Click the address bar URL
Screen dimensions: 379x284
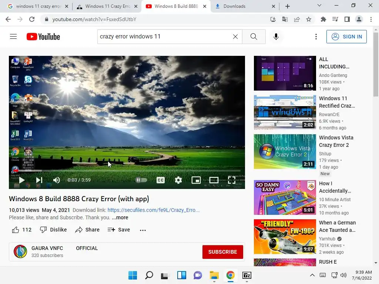click(94, 19)
